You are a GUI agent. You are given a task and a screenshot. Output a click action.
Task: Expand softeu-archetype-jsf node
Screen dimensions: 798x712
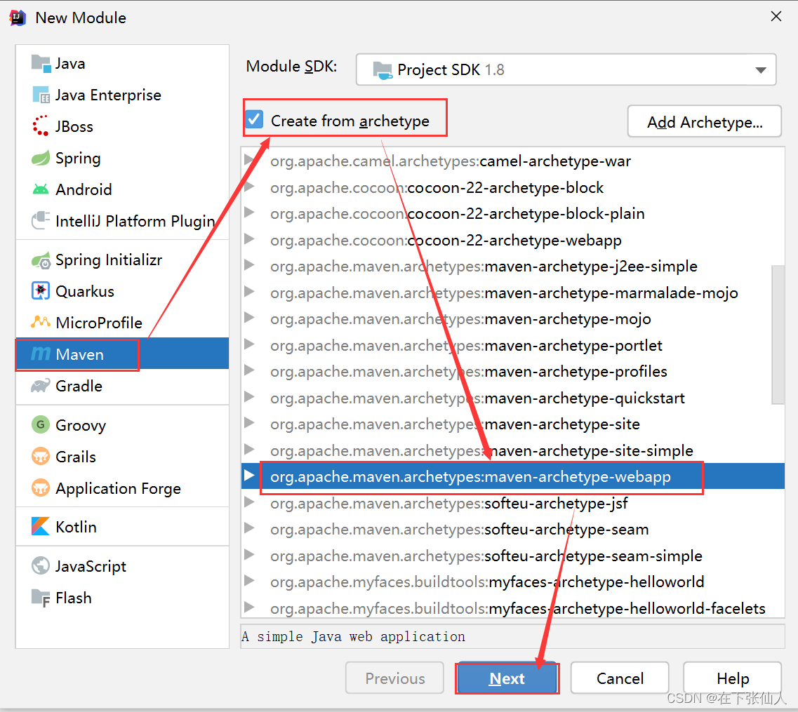[249, 502]
